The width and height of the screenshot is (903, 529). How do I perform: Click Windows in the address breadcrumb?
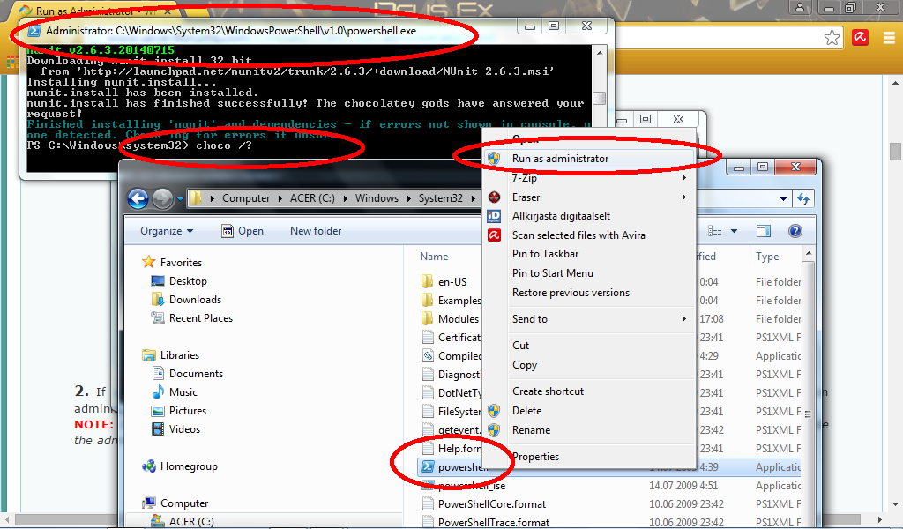377,198
